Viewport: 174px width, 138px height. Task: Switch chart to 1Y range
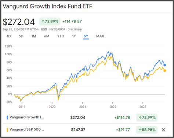click(74, 36)
